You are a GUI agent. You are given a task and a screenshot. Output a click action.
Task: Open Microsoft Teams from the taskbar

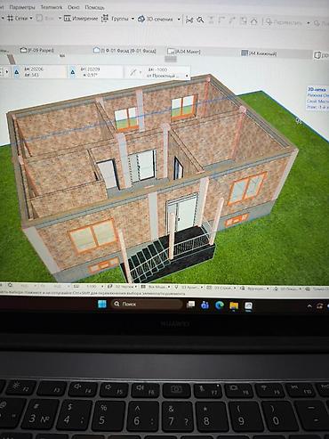[205, 305]
